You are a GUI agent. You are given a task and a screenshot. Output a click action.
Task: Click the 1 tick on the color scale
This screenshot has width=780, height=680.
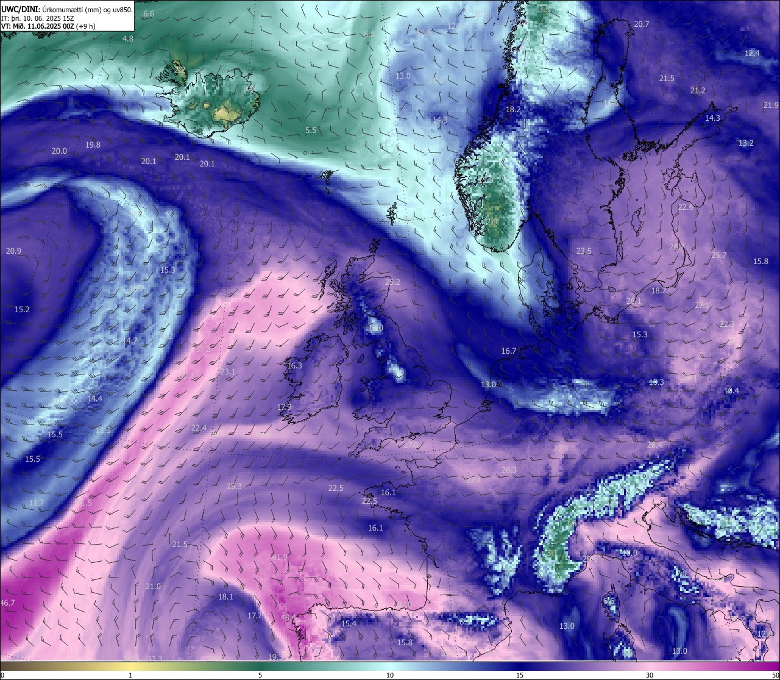coord(130,675)
